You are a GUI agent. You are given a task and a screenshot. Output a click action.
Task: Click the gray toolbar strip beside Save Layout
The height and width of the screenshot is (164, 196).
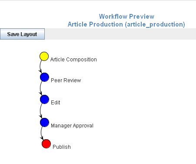pos(120,34)
